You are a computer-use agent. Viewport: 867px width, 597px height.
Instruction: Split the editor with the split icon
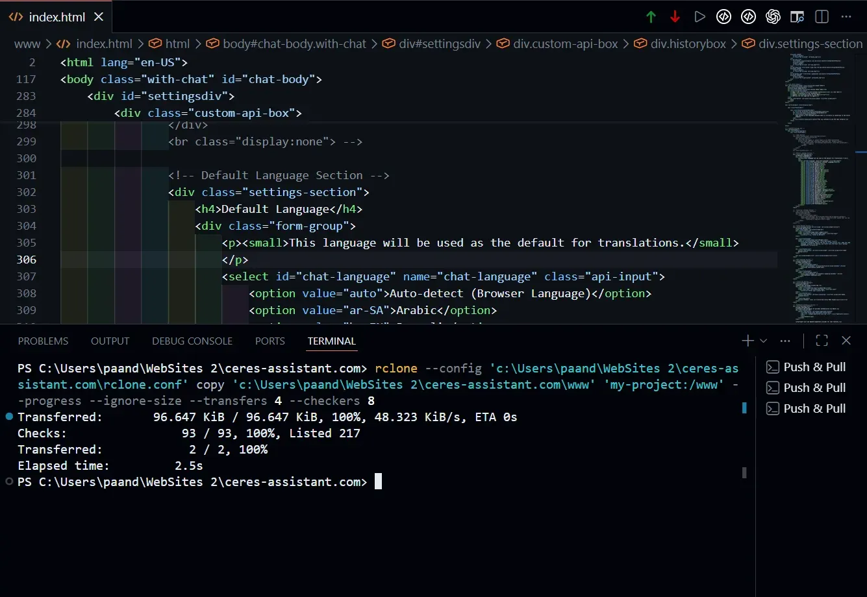(x=822, y=17)
